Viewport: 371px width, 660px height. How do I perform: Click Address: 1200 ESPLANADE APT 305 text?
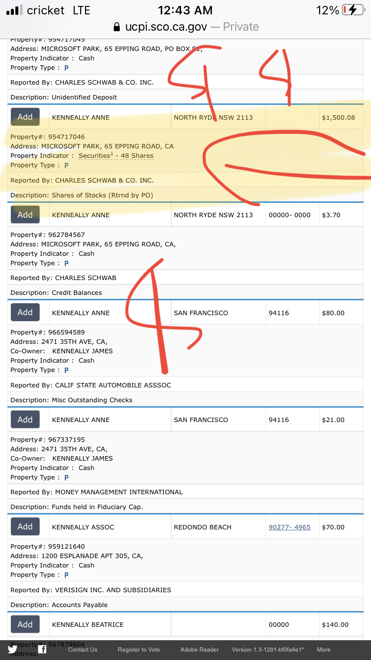tap(77, 556)
